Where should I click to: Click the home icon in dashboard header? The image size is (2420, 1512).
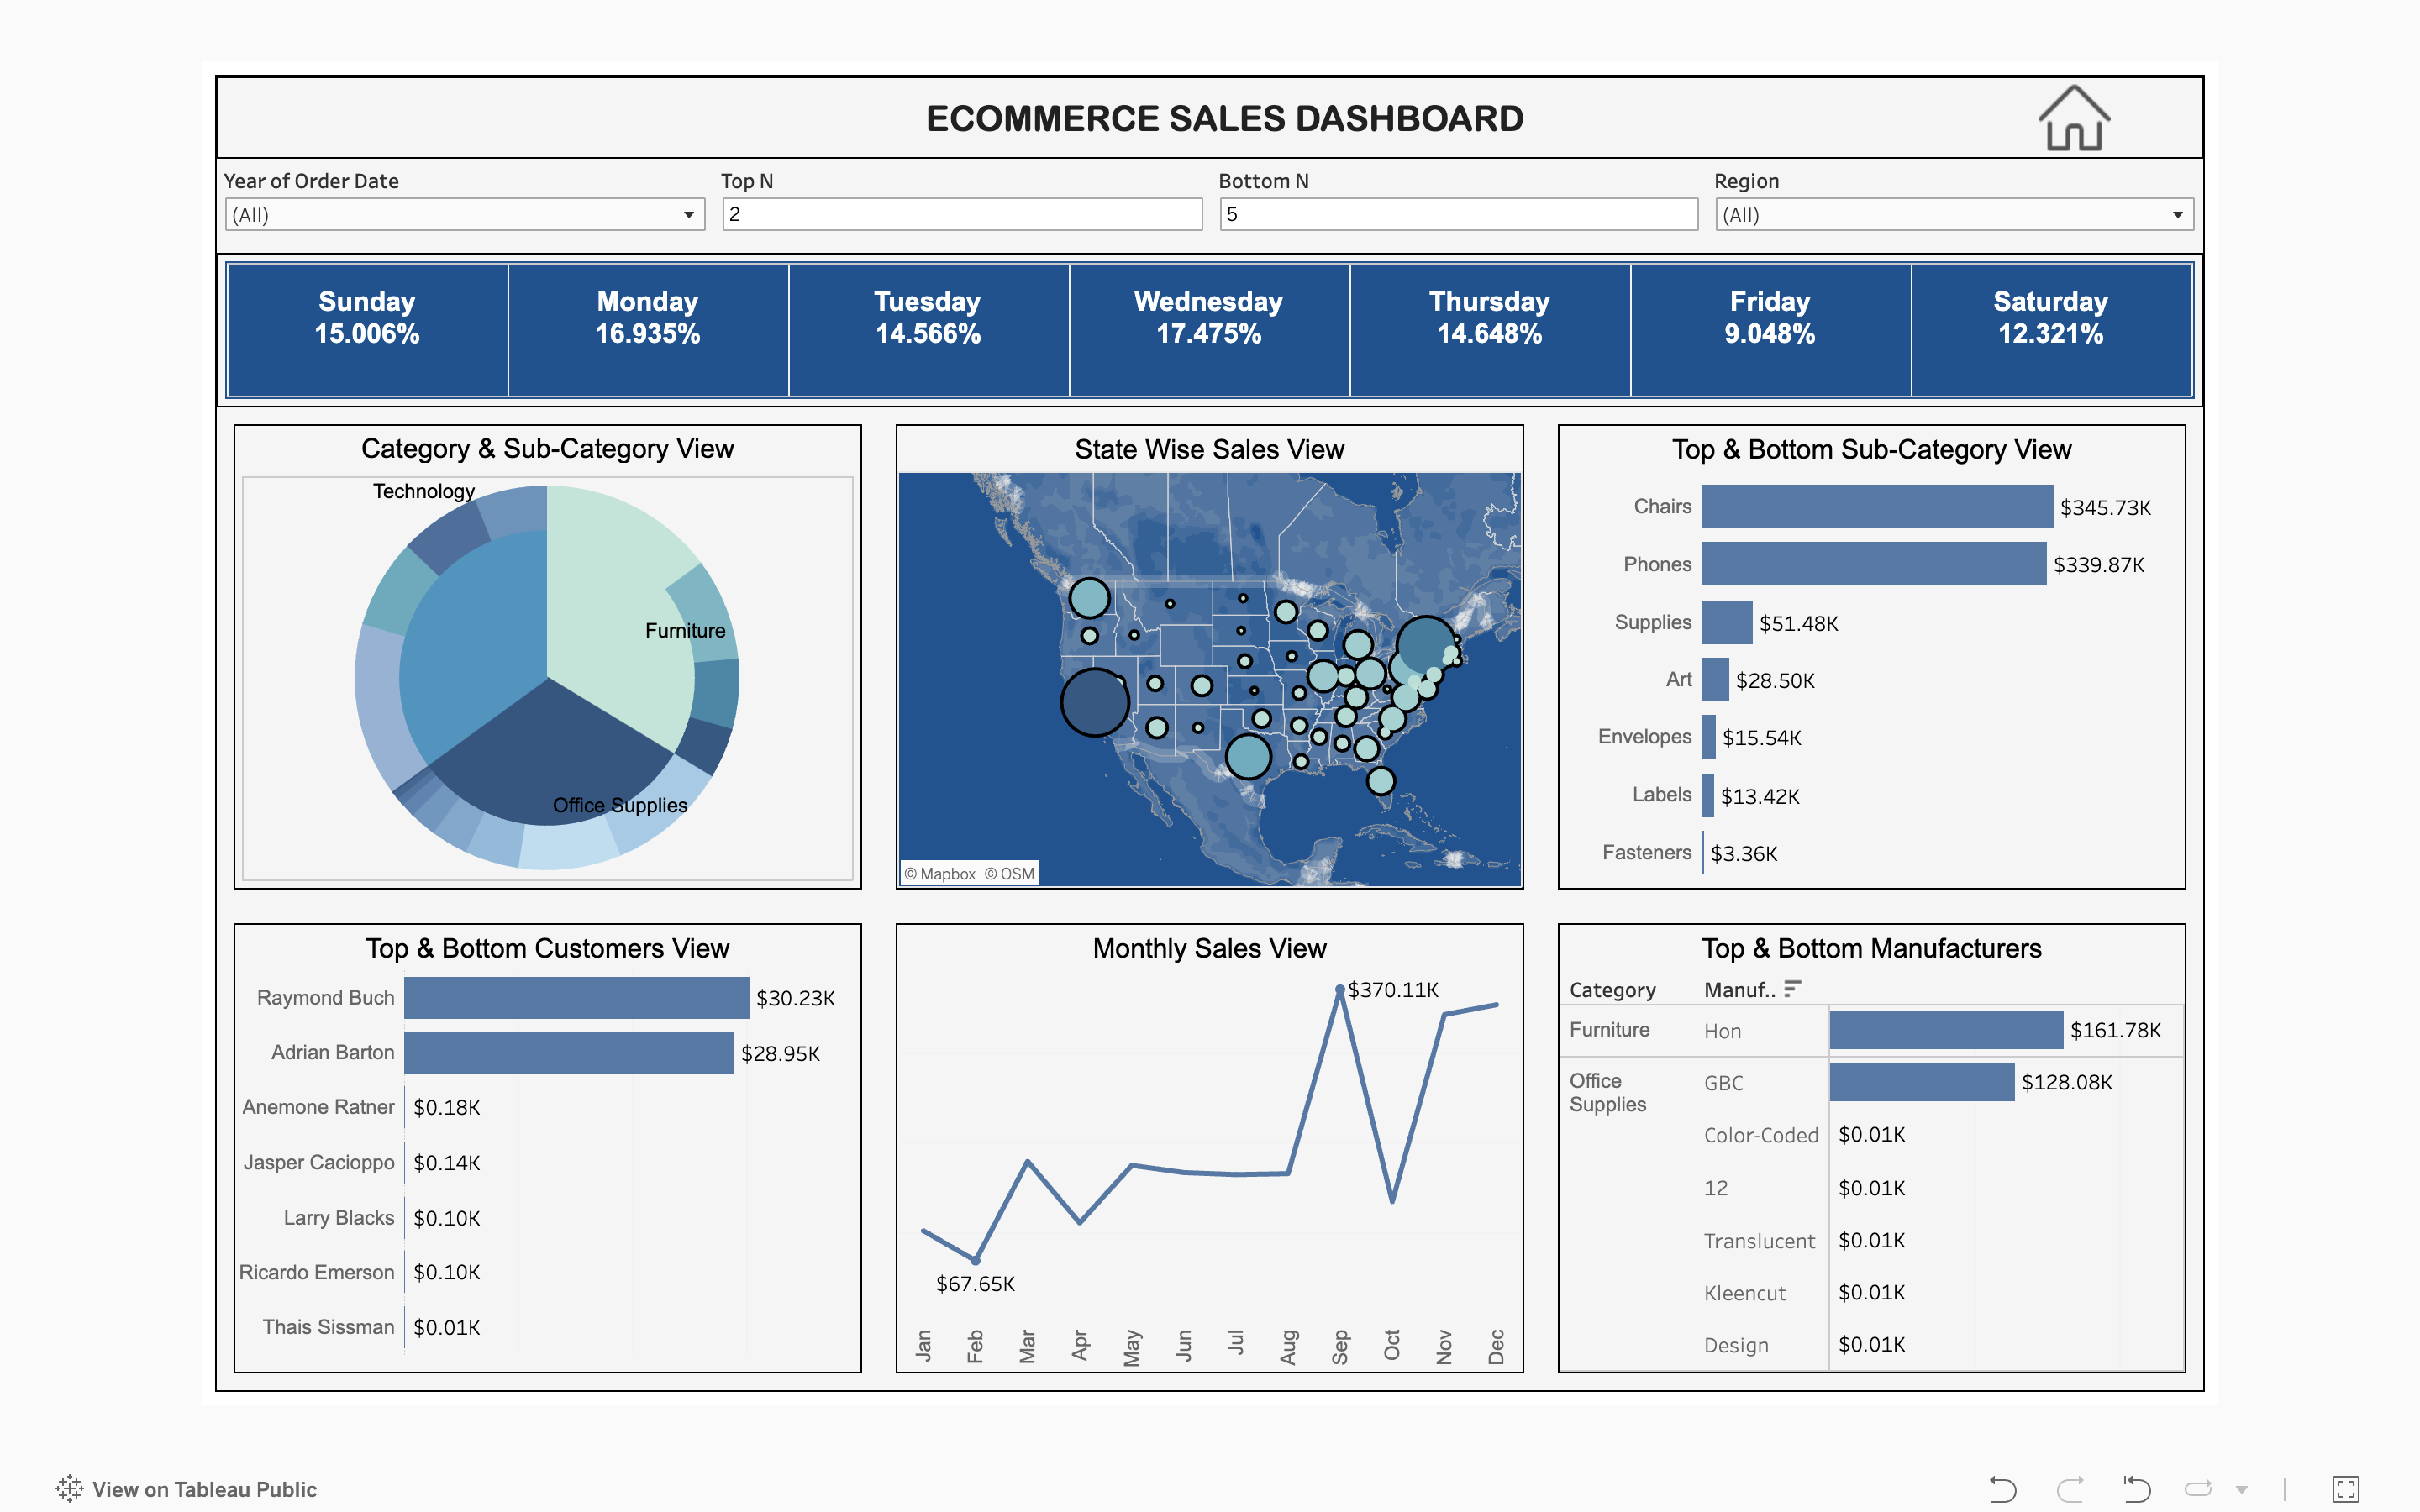coord(2073,119)
